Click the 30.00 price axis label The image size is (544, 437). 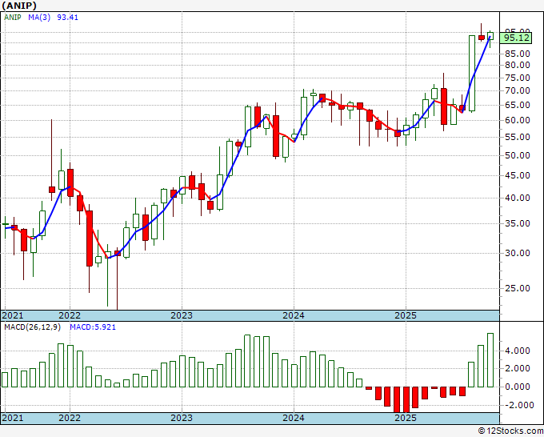(518, 253)
